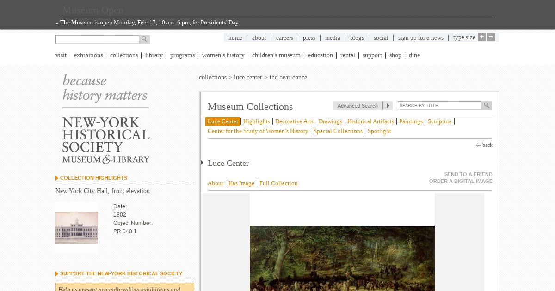This screenshot has height=291, width=555.
Task: Open the education menu
Action: tap(321, 55)
